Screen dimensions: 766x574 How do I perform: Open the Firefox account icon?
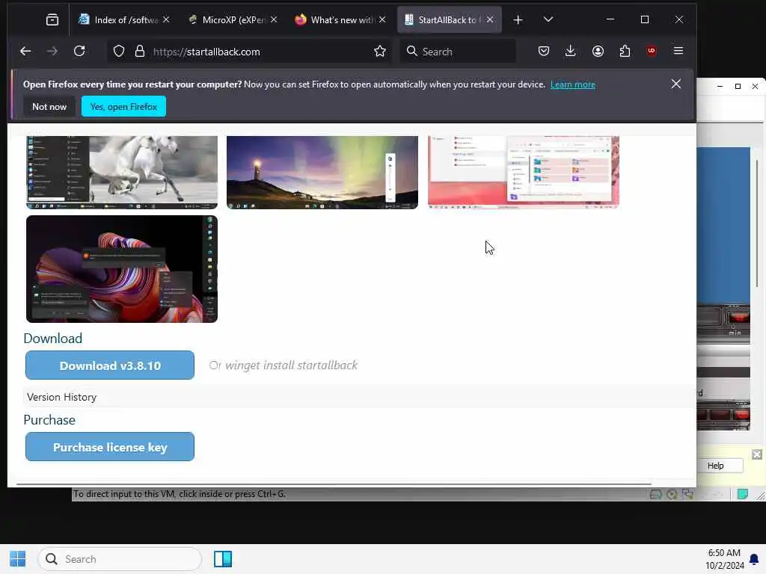[598, 52]
